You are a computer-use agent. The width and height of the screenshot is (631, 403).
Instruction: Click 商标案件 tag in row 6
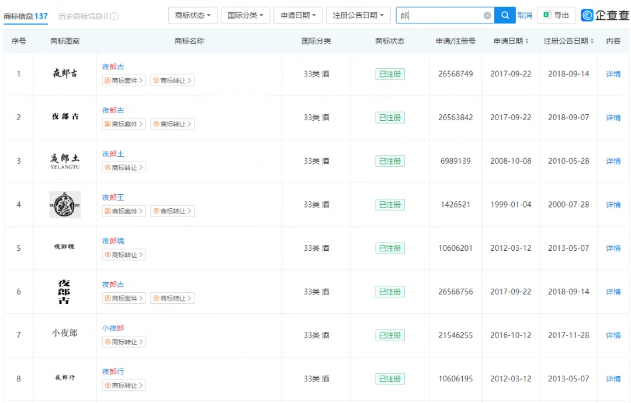pyautogui.click(x=124, y=298)
